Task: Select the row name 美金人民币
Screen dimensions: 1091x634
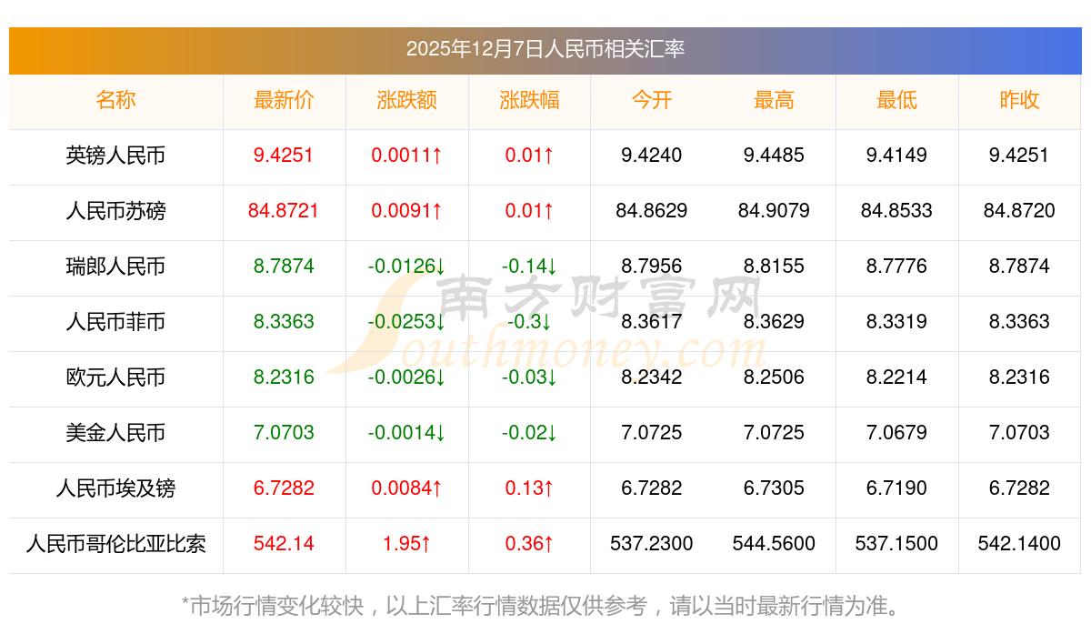Action: 115,433
